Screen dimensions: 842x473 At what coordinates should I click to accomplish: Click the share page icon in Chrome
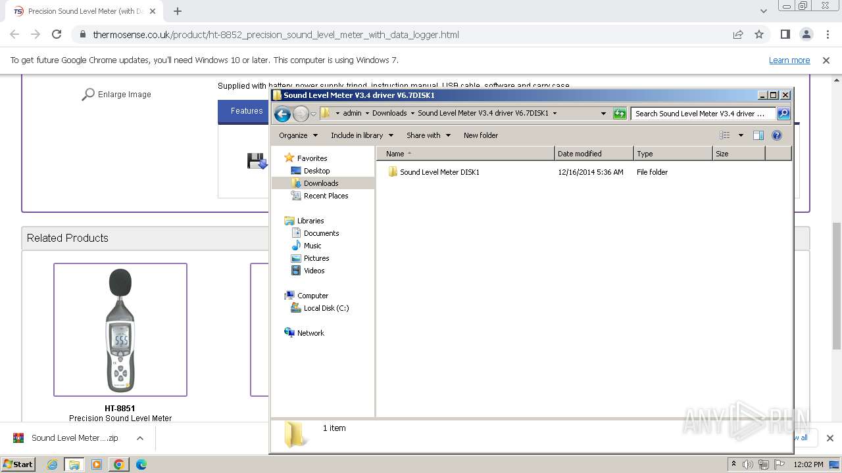738,35
